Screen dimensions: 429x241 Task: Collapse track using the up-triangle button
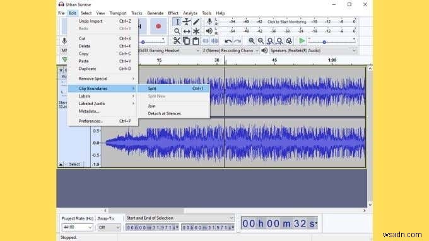pyautogui.click(x=61, y=164)
